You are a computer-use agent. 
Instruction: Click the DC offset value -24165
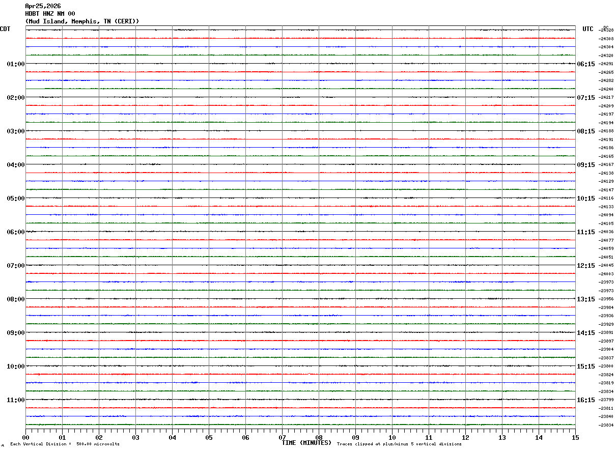coord(606,156)
